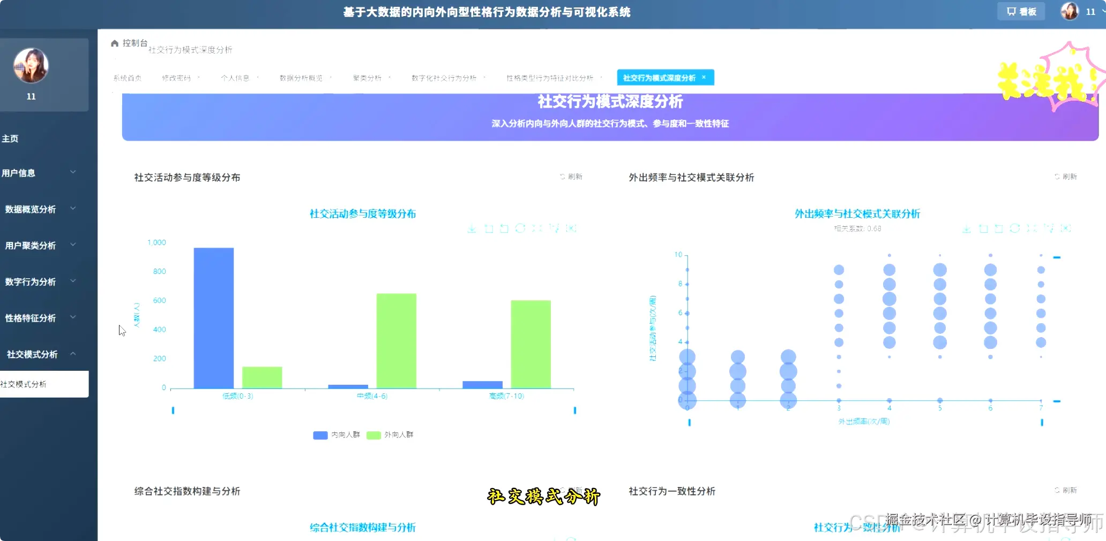1106x541 pixels.
Task: Switch to the 性格类型行为特征对比分析 tab
Action: tap(550, 78)
